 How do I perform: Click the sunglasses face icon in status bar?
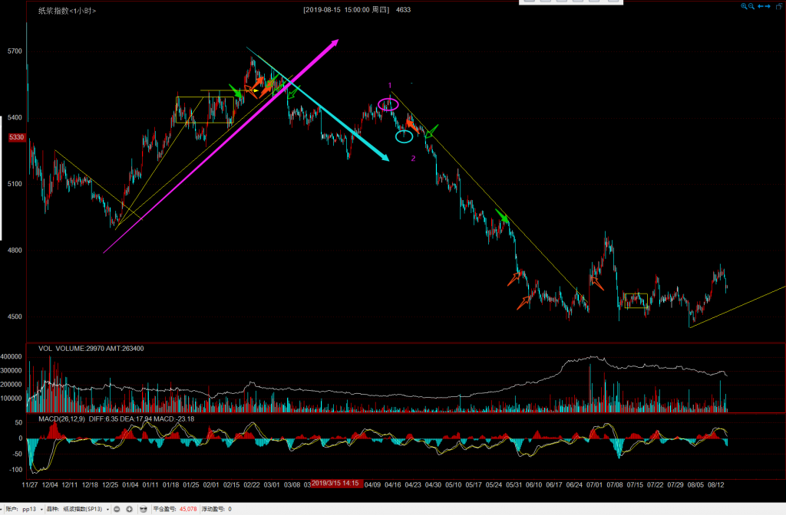[x=143, y=509]
